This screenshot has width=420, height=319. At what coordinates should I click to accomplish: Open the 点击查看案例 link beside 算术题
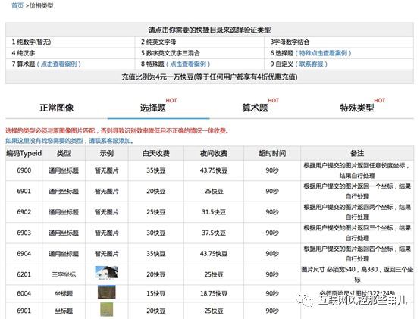tap(58, 64)
